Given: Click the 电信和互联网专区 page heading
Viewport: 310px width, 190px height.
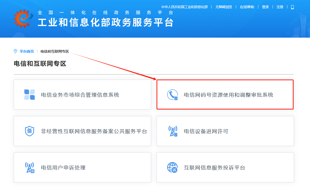Looking at the screenshot, I should [40, 64].
